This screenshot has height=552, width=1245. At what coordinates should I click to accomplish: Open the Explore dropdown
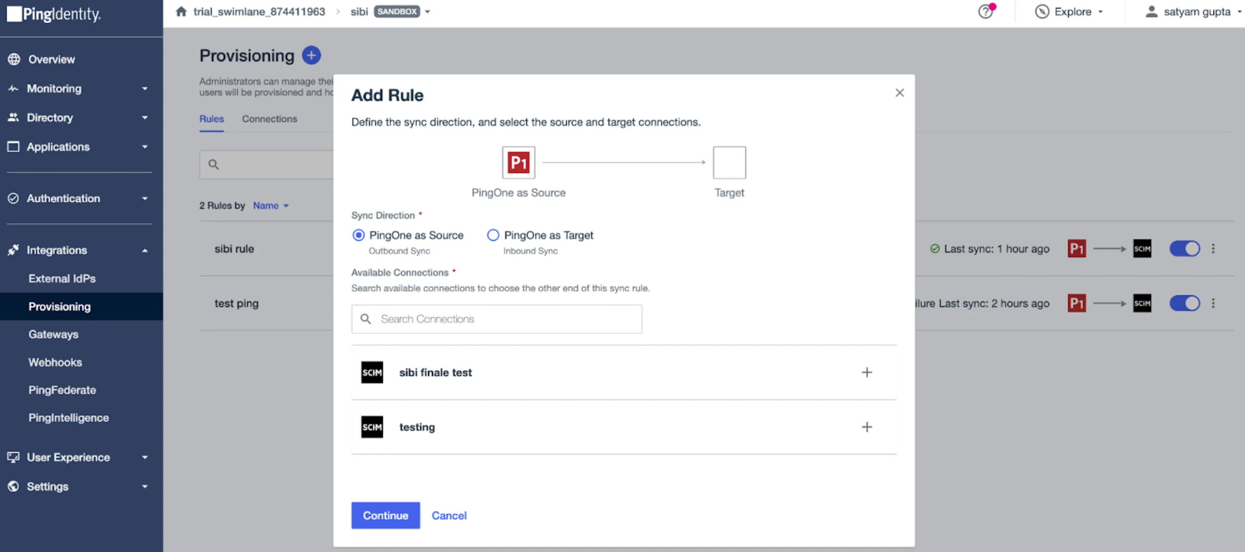coord(1069,12)
